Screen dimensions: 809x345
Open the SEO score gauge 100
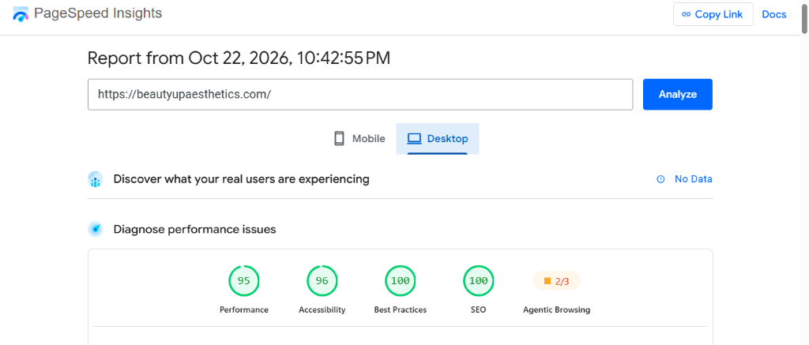pyautogui.click(x=478, y=281)
